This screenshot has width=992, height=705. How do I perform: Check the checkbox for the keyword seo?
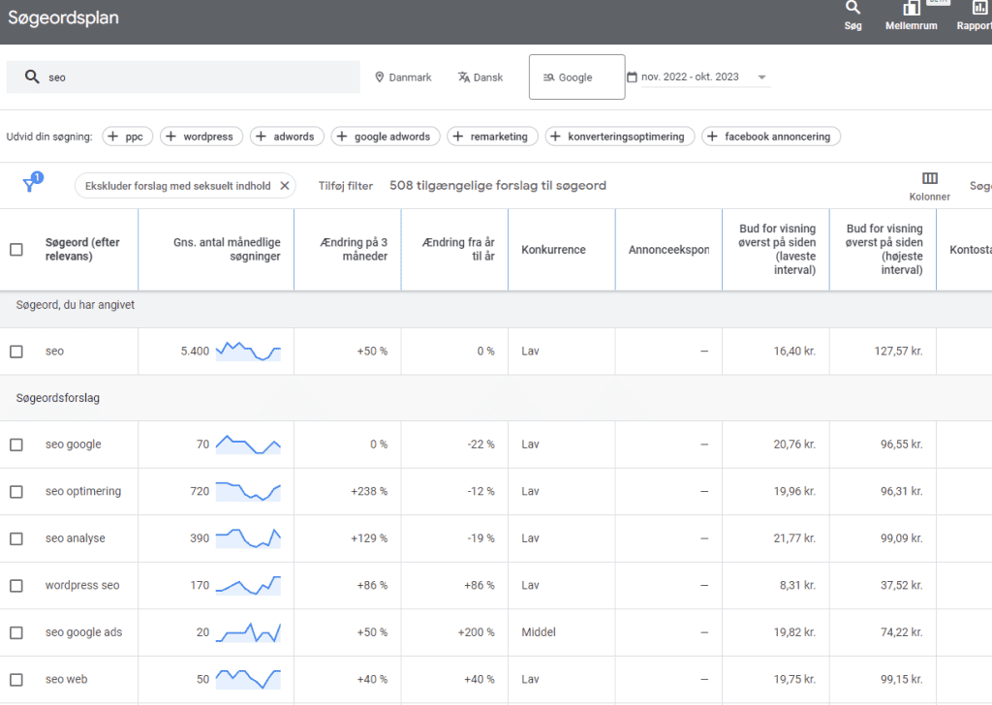[x=15, y=351]
